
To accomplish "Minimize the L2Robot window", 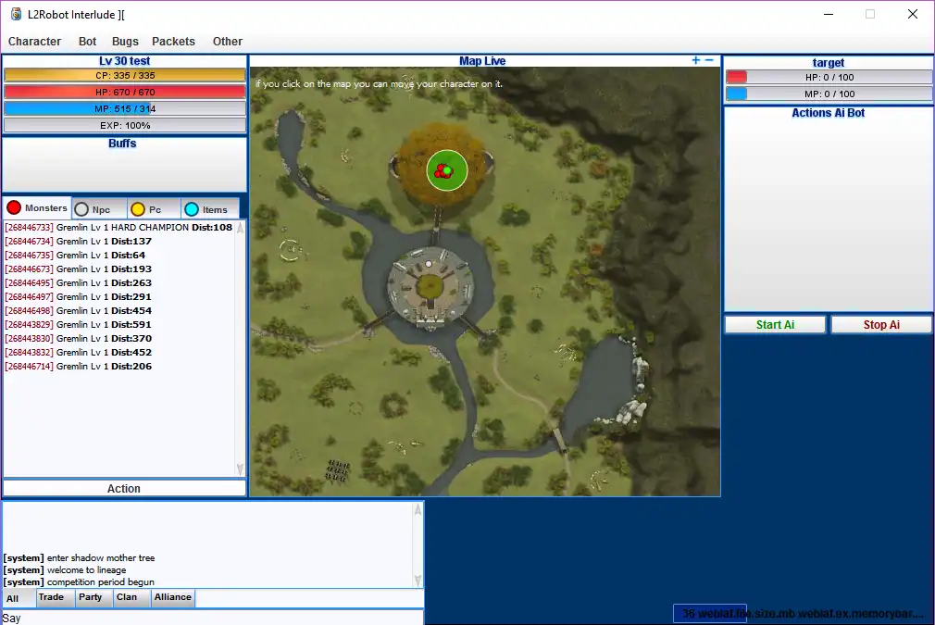I will point(829,14).
